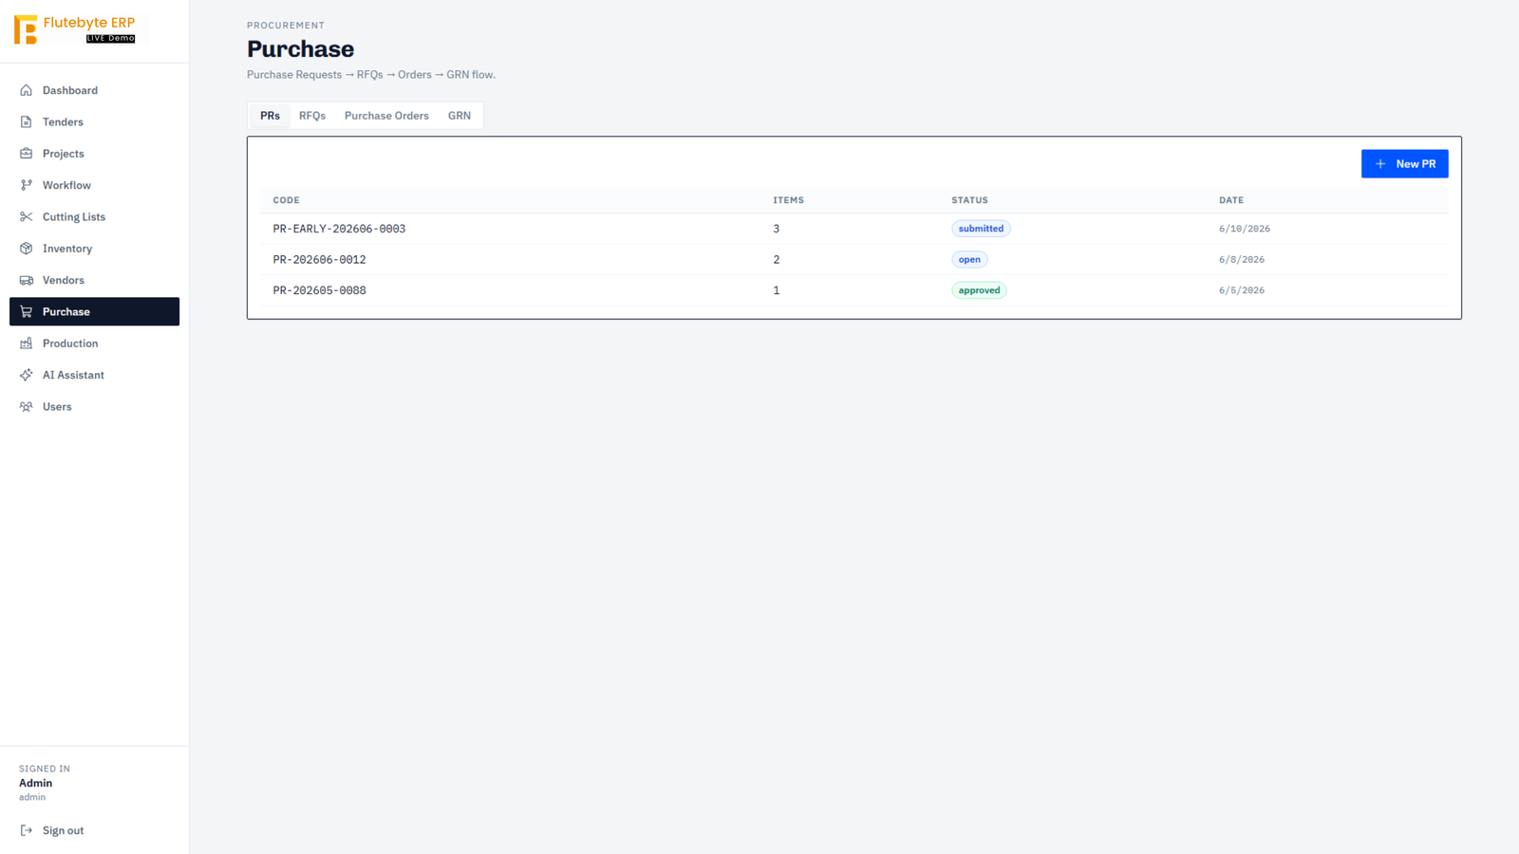
Task: Select Purchase in the sidebar
Action: 94,311
